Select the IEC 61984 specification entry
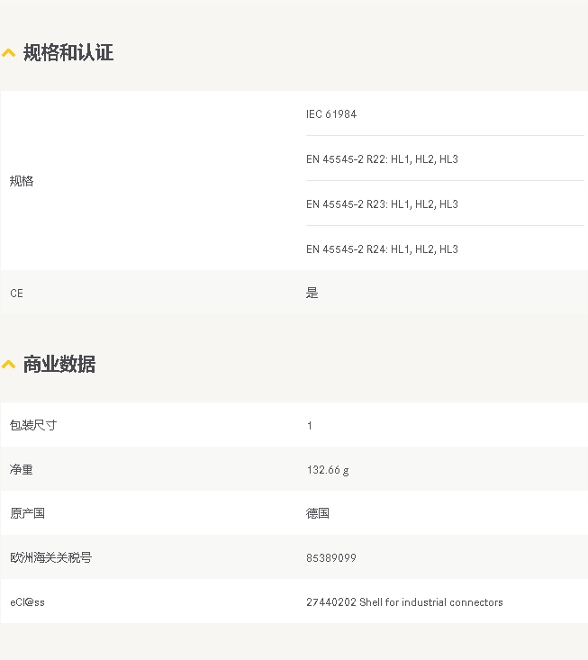Viewport: 588px width, 660px height. point(331,114)
